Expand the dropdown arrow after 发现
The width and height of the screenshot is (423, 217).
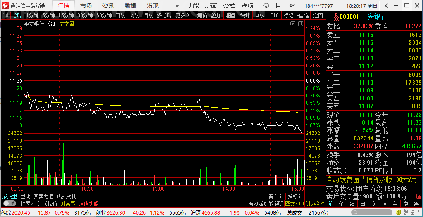pyautogui.click(x=177, y=6)
